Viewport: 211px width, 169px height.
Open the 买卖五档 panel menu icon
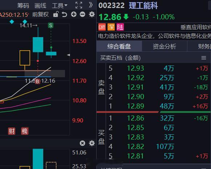pos(204,58)
